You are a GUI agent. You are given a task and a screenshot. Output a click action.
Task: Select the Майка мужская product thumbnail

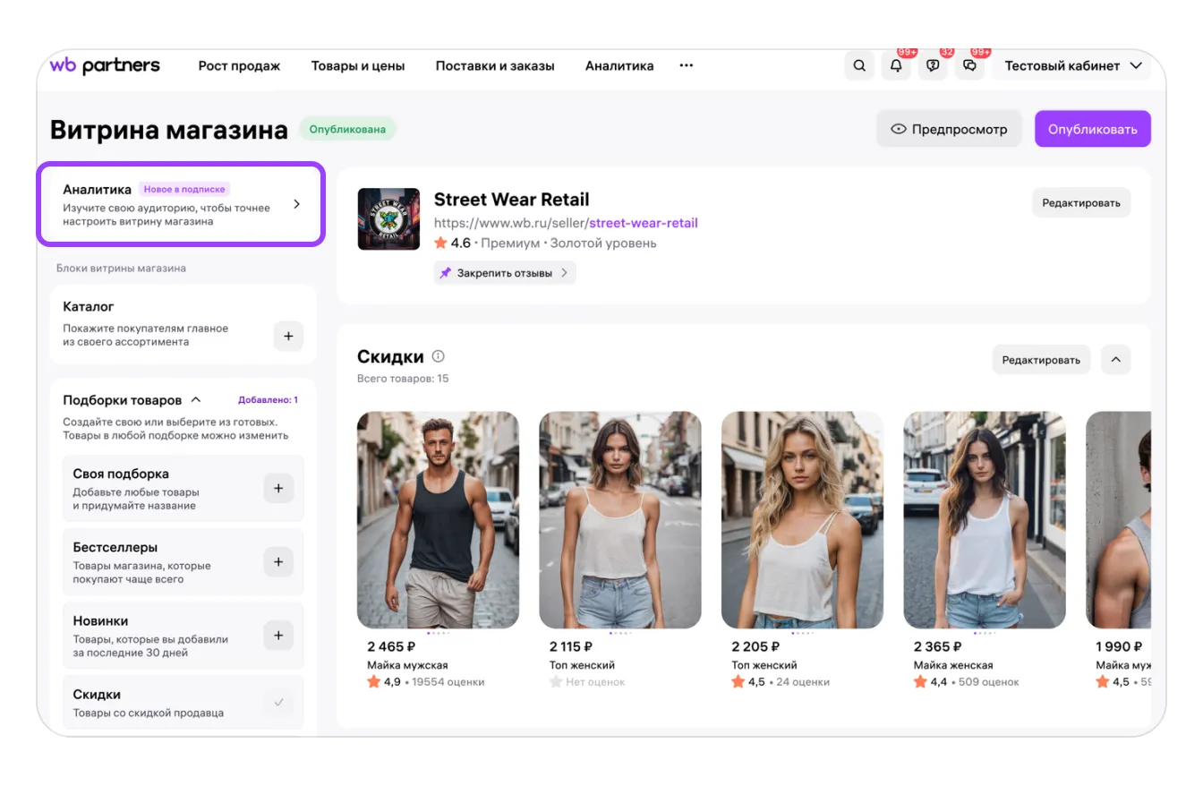tap(438, 519)
